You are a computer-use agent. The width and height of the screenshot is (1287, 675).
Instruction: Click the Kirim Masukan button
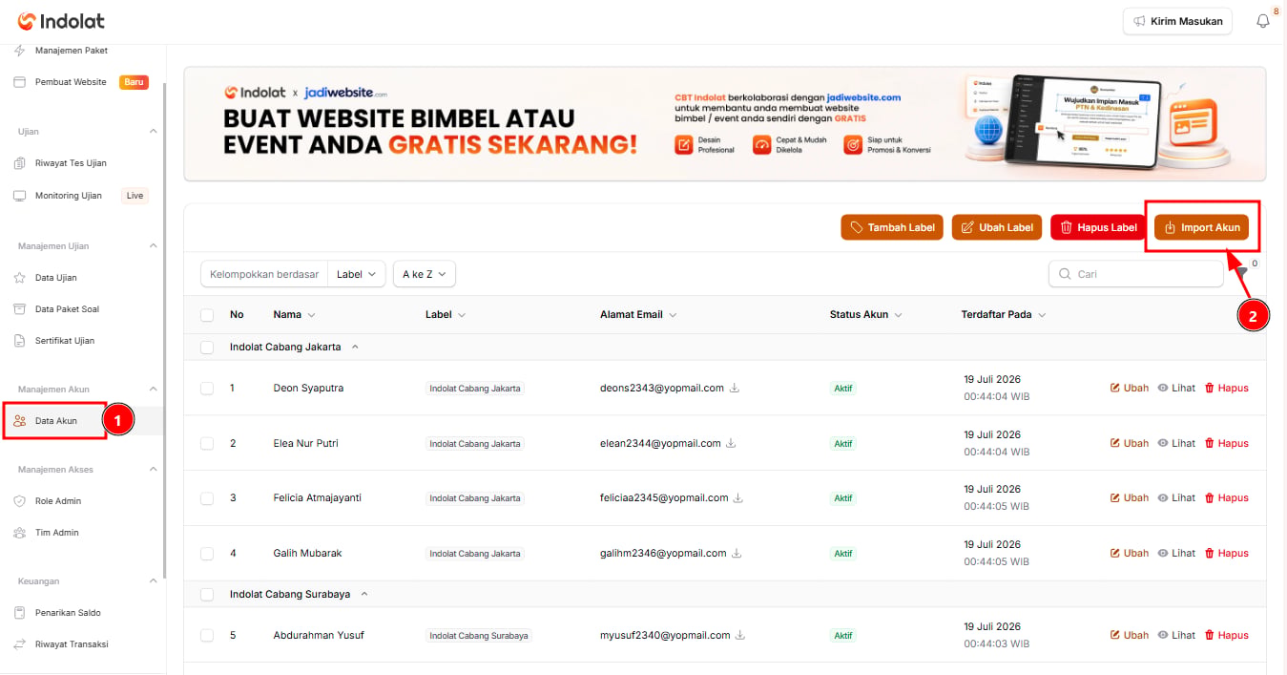pyautogui.click(x=1177, y=21)
